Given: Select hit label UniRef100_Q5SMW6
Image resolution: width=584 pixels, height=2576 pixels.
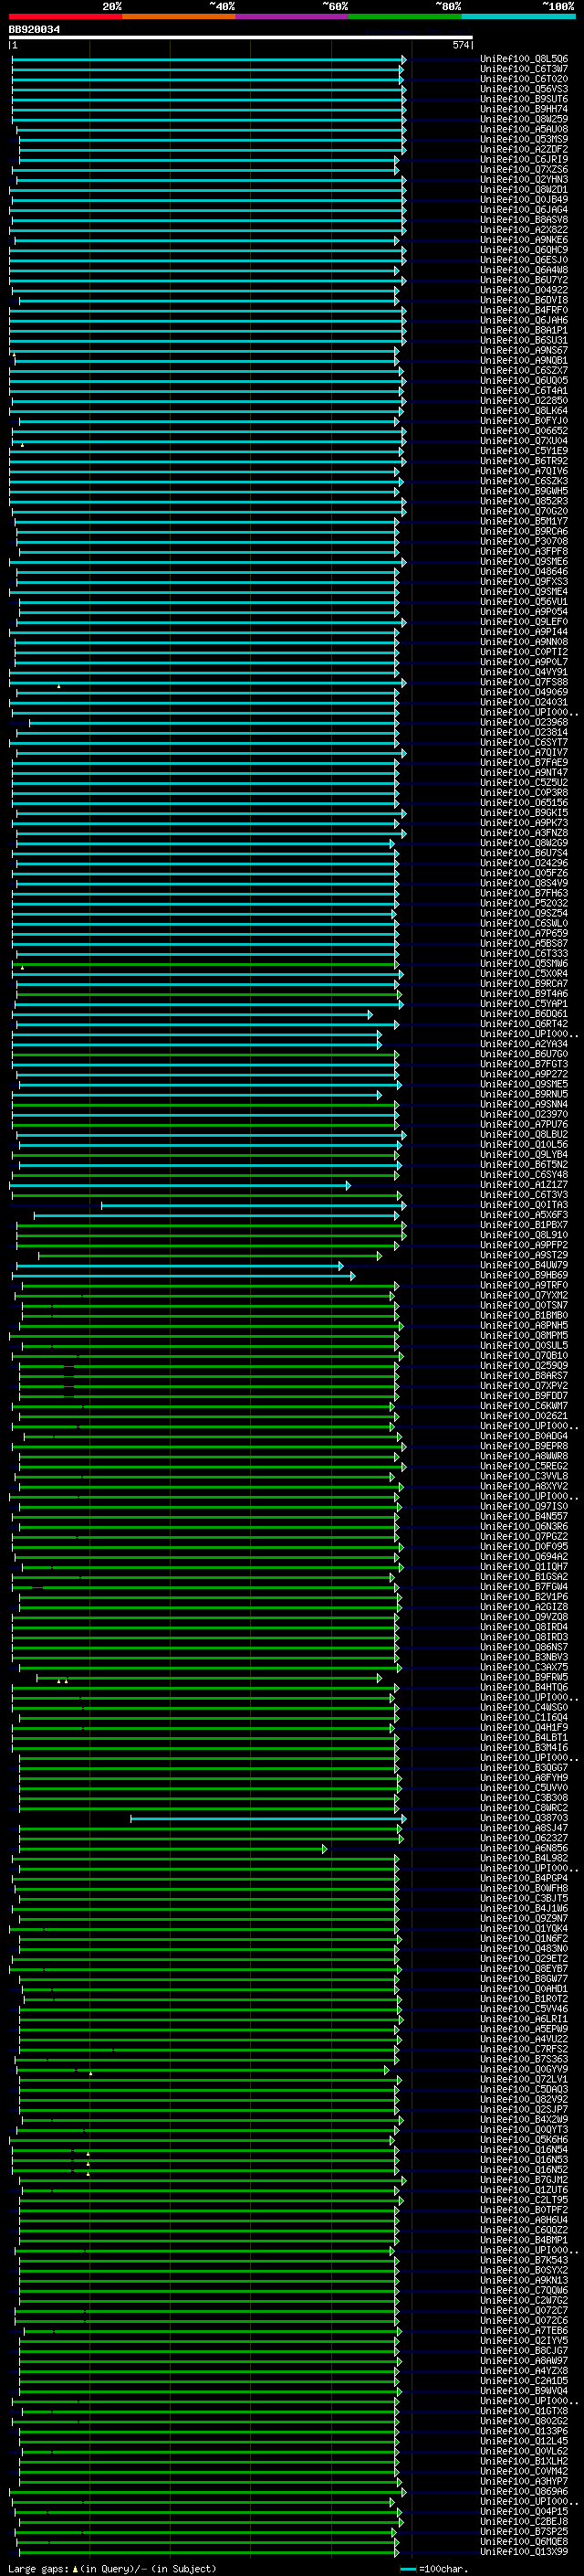Looking at the screenshot, I should coord(524,963).
